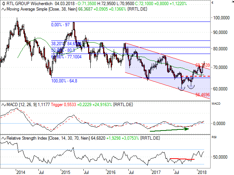
Task: Click the Relative Strength Index line icon
Action: click(4, 138)
